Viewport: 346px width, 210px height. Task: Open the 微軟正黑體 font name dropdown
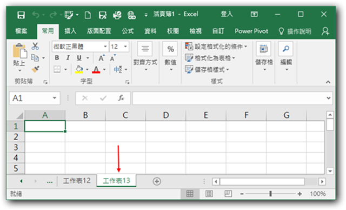[x=105, y=47]
